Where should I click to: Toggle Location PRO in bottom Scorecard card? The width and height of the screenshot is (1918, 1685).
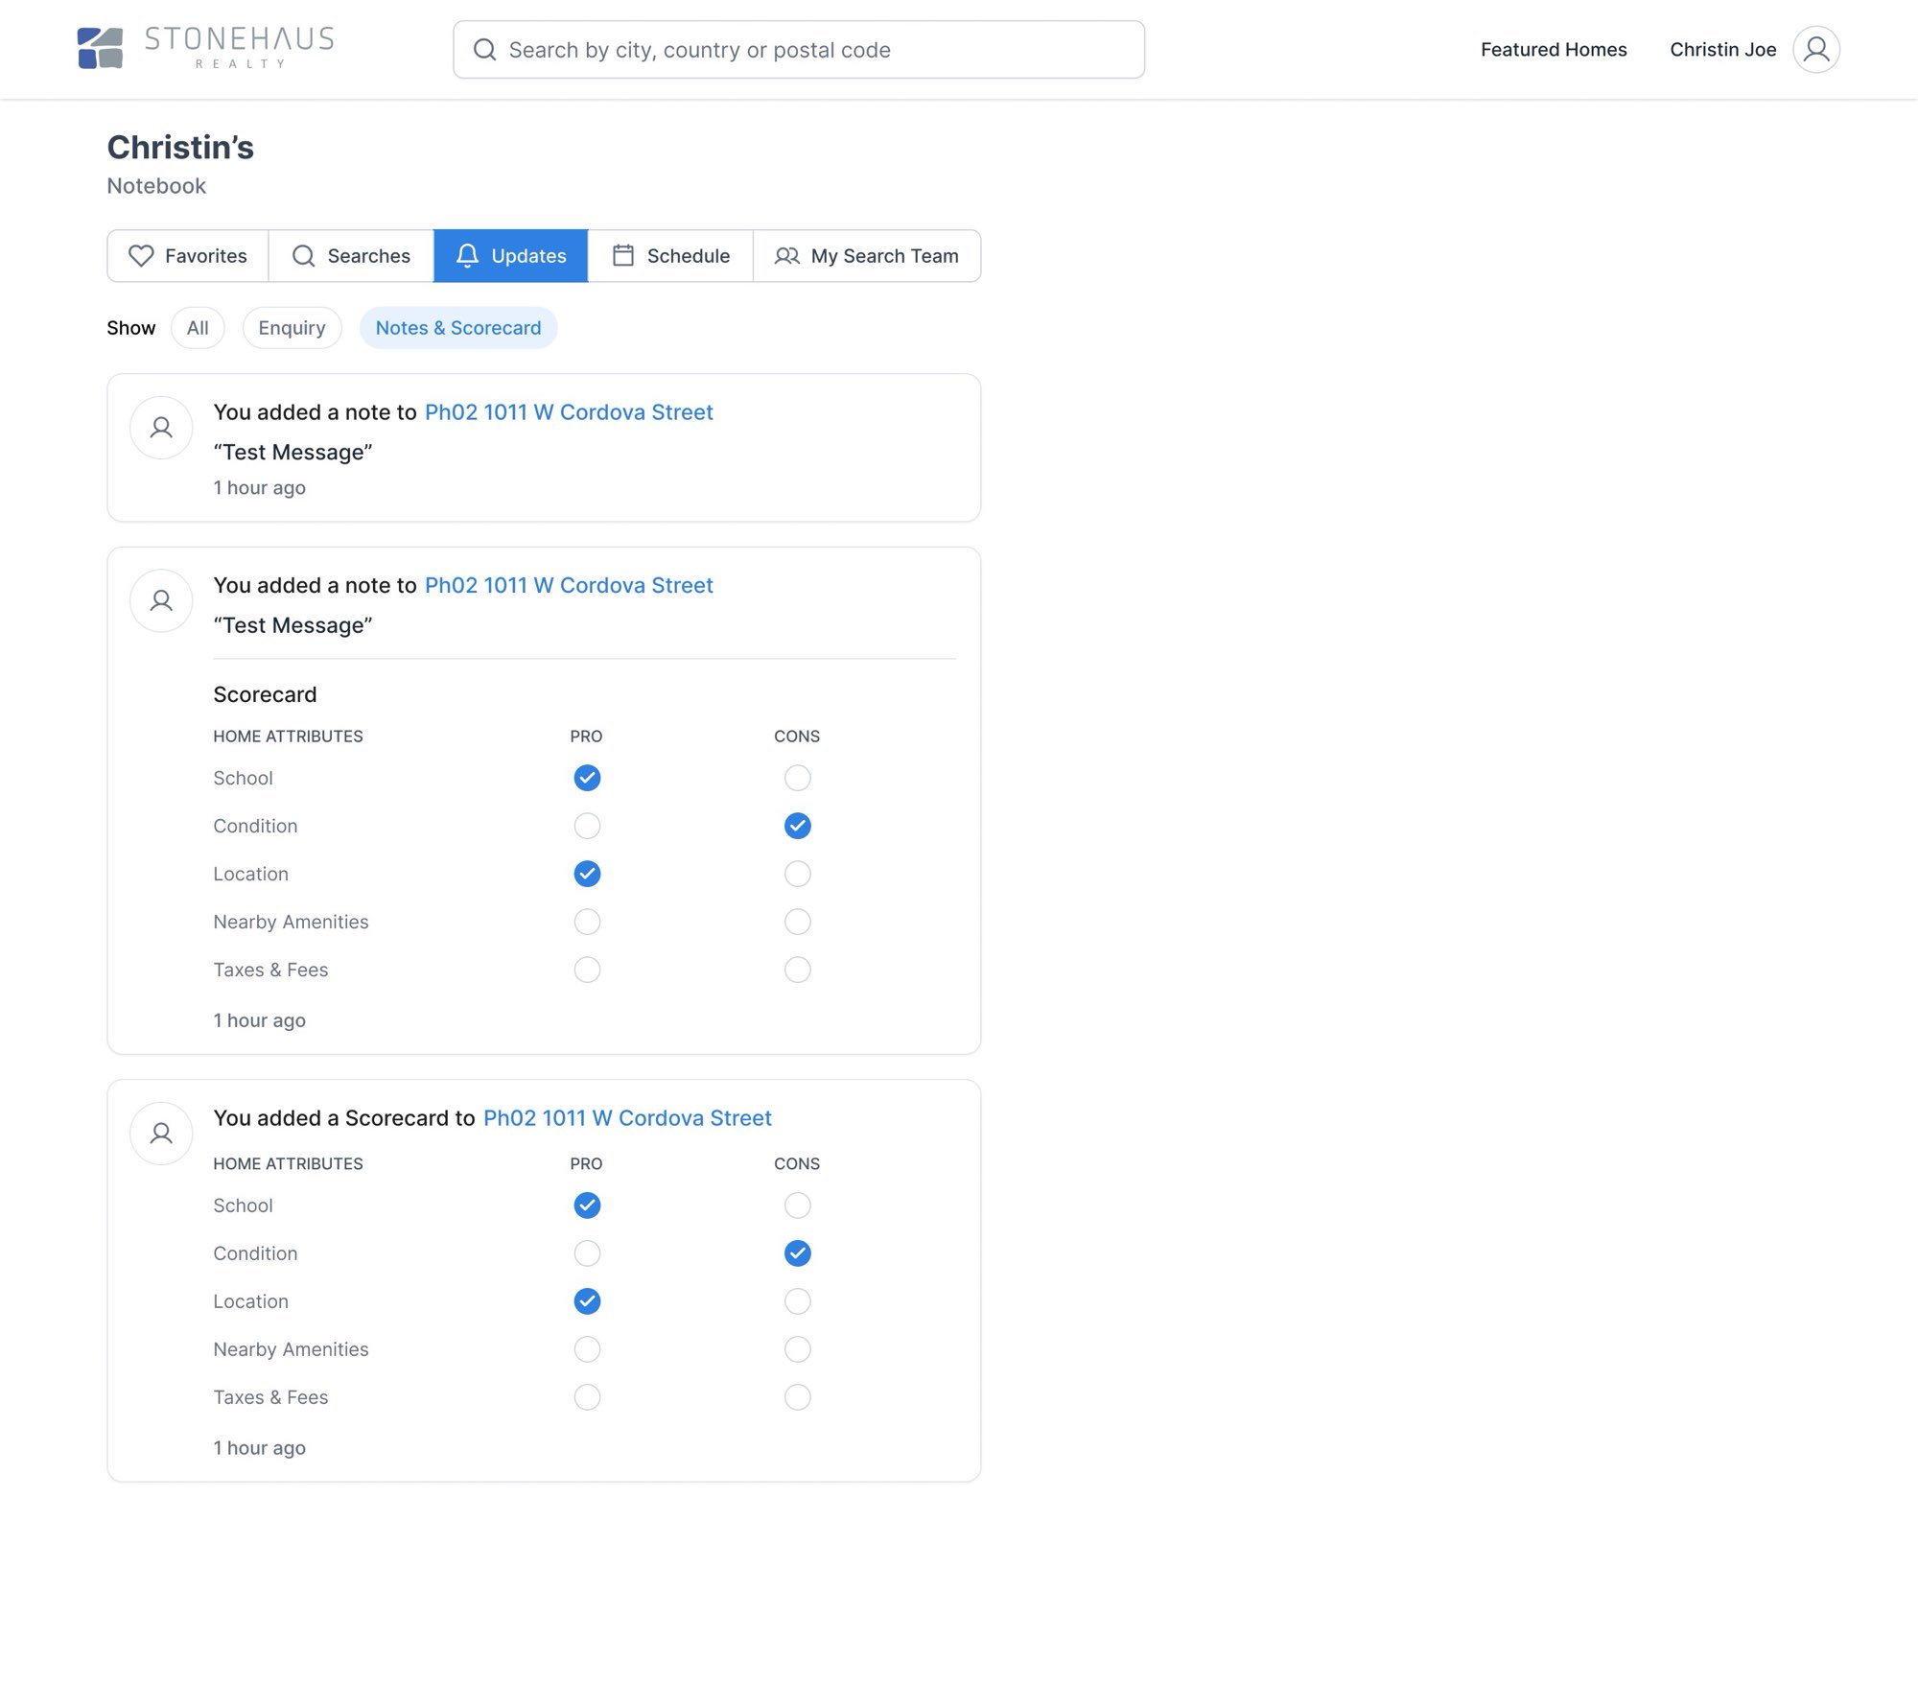click(587, 1301)
